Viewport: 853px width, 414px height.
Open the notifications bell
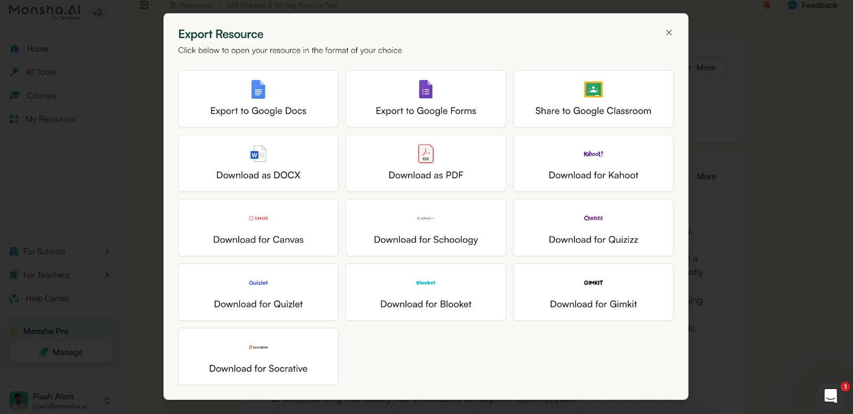click(767, 5)
